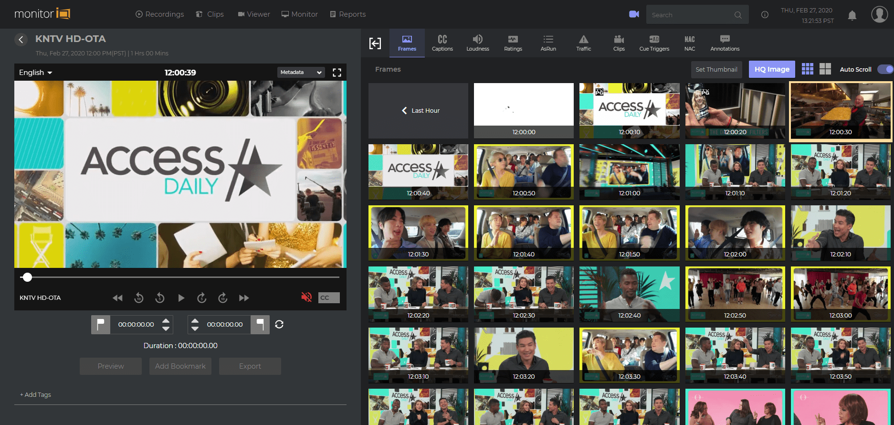The width and height of the screenshot is (894, 425).
Task: Switch to the Traffic tab
Action: coord(584,43)
